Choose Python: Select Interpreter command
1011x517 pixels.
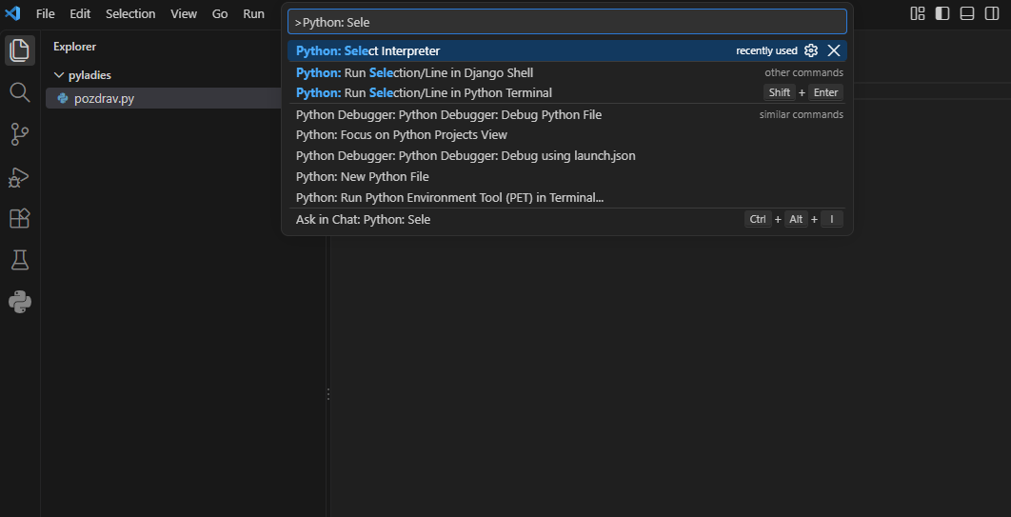(x=566, y=50)
